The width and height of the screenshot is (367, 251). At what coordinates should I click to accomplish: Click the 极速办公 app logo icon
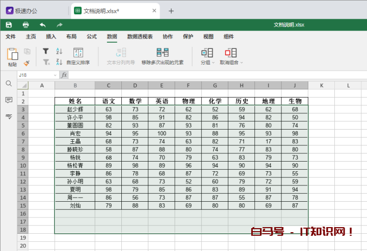tap(10, 11)
